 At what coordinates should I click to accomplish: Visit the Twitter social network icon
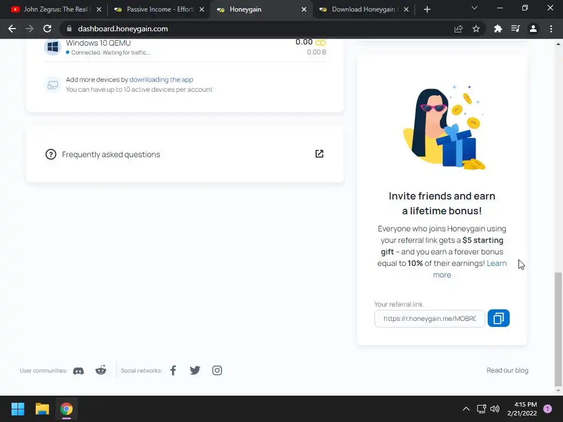click(x=195, y=370)
